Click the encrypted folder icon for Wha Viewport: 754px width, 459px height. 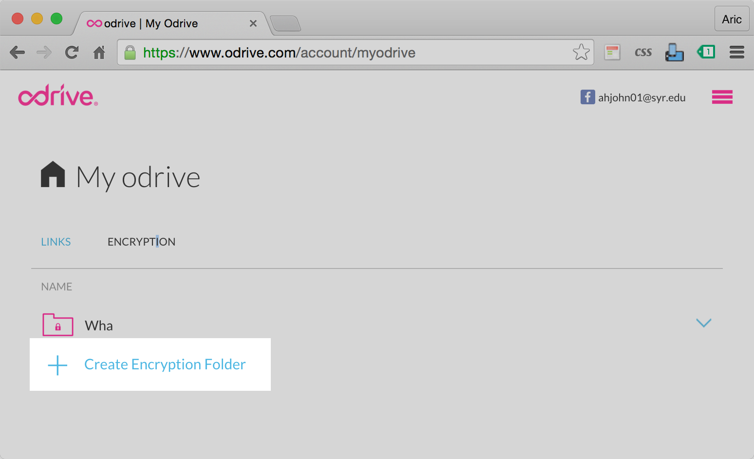click(58, 325)
